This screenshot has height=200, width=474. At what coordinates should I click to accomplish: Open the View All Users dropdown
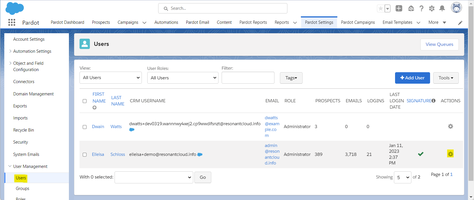tap(111, 78)
